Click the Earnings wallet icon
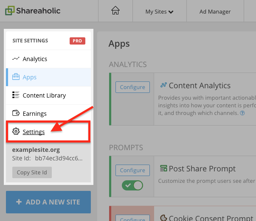The height and width of the screenshot is (221, 256). [16, 113]
